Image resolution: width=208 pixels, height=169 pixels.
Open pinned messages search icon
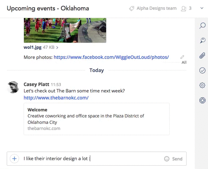click(x=203, y=40)
